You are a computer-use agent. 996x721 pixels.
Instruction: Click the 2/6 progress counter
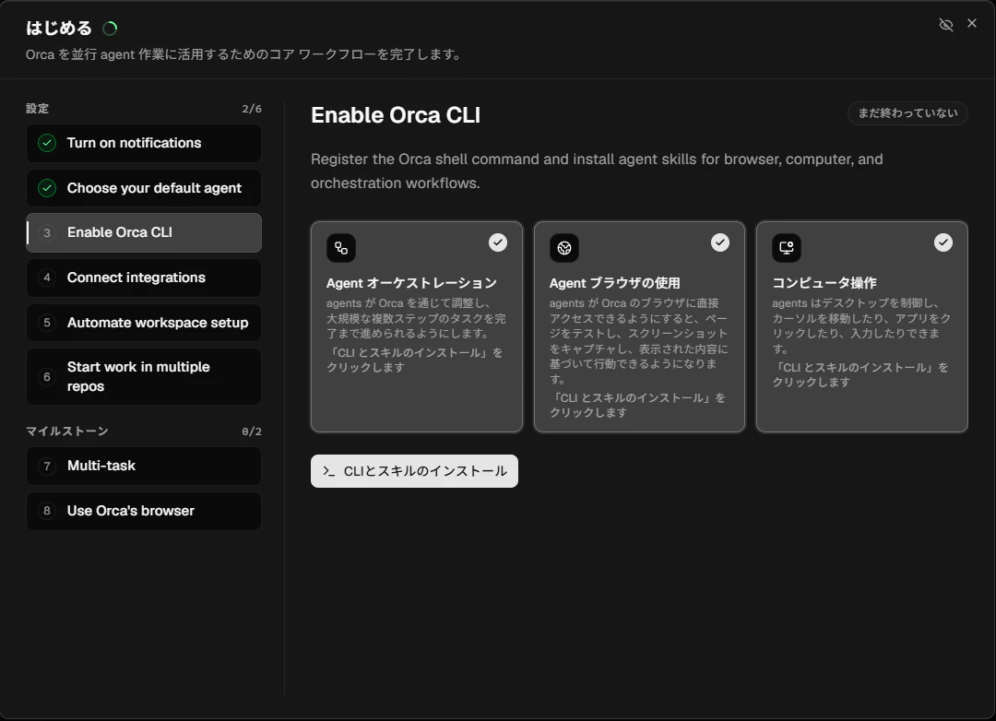click(252, 109)
